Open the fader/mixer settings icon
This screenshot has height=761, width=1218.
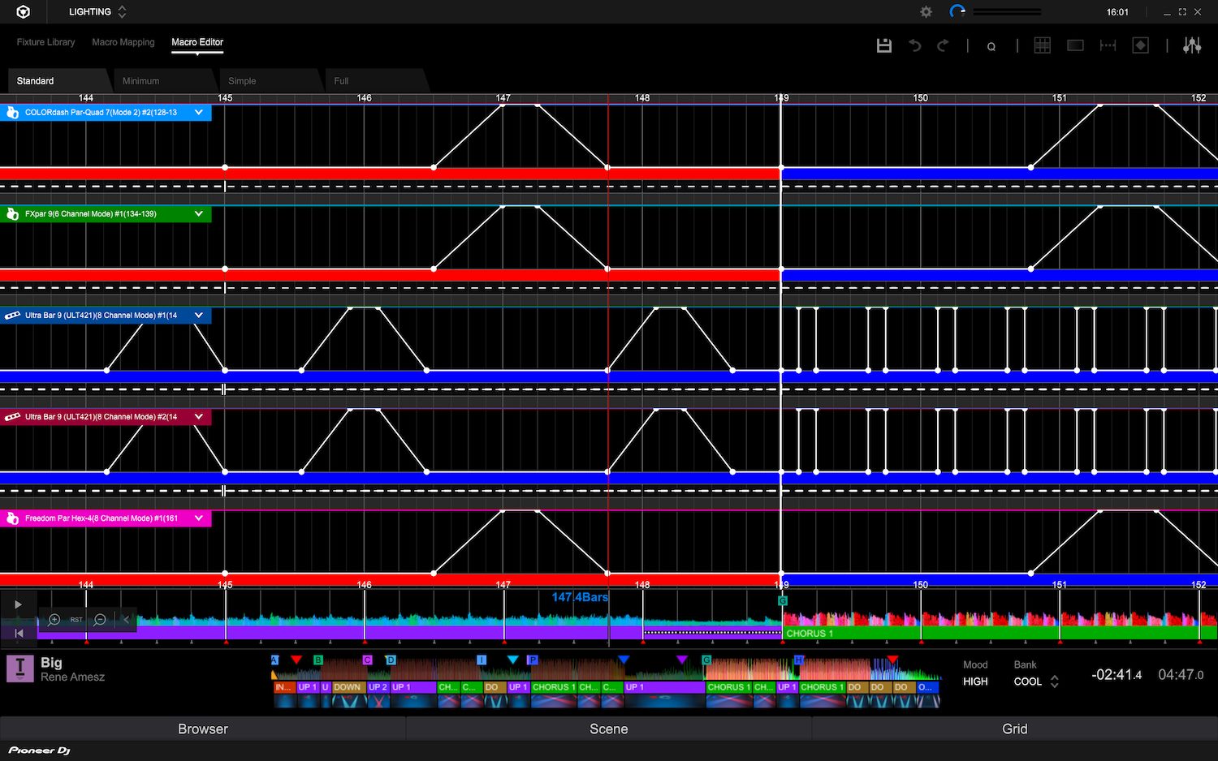point(1192,45)
